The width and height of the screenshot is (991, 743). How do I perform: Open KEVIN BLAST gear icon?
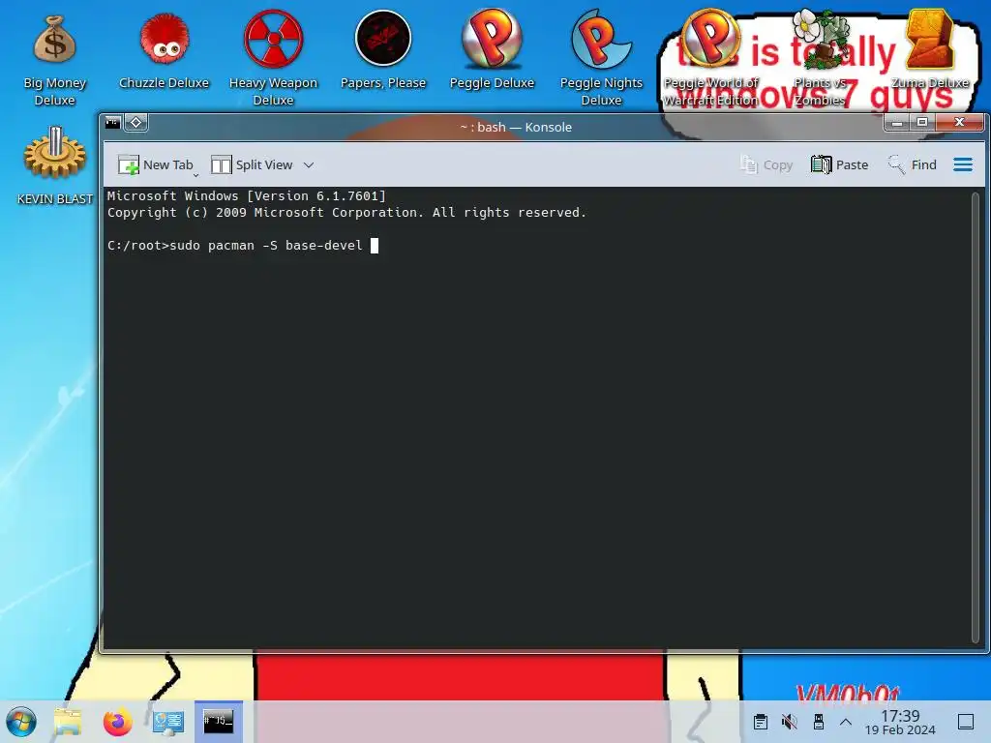(x=55, y=165)
